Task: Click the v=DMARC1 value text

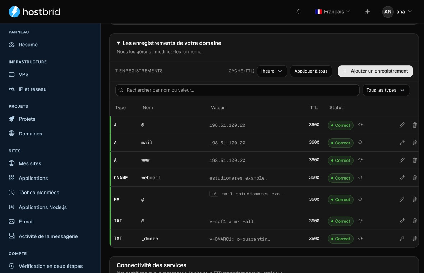Action: click(x=240, y=239)
